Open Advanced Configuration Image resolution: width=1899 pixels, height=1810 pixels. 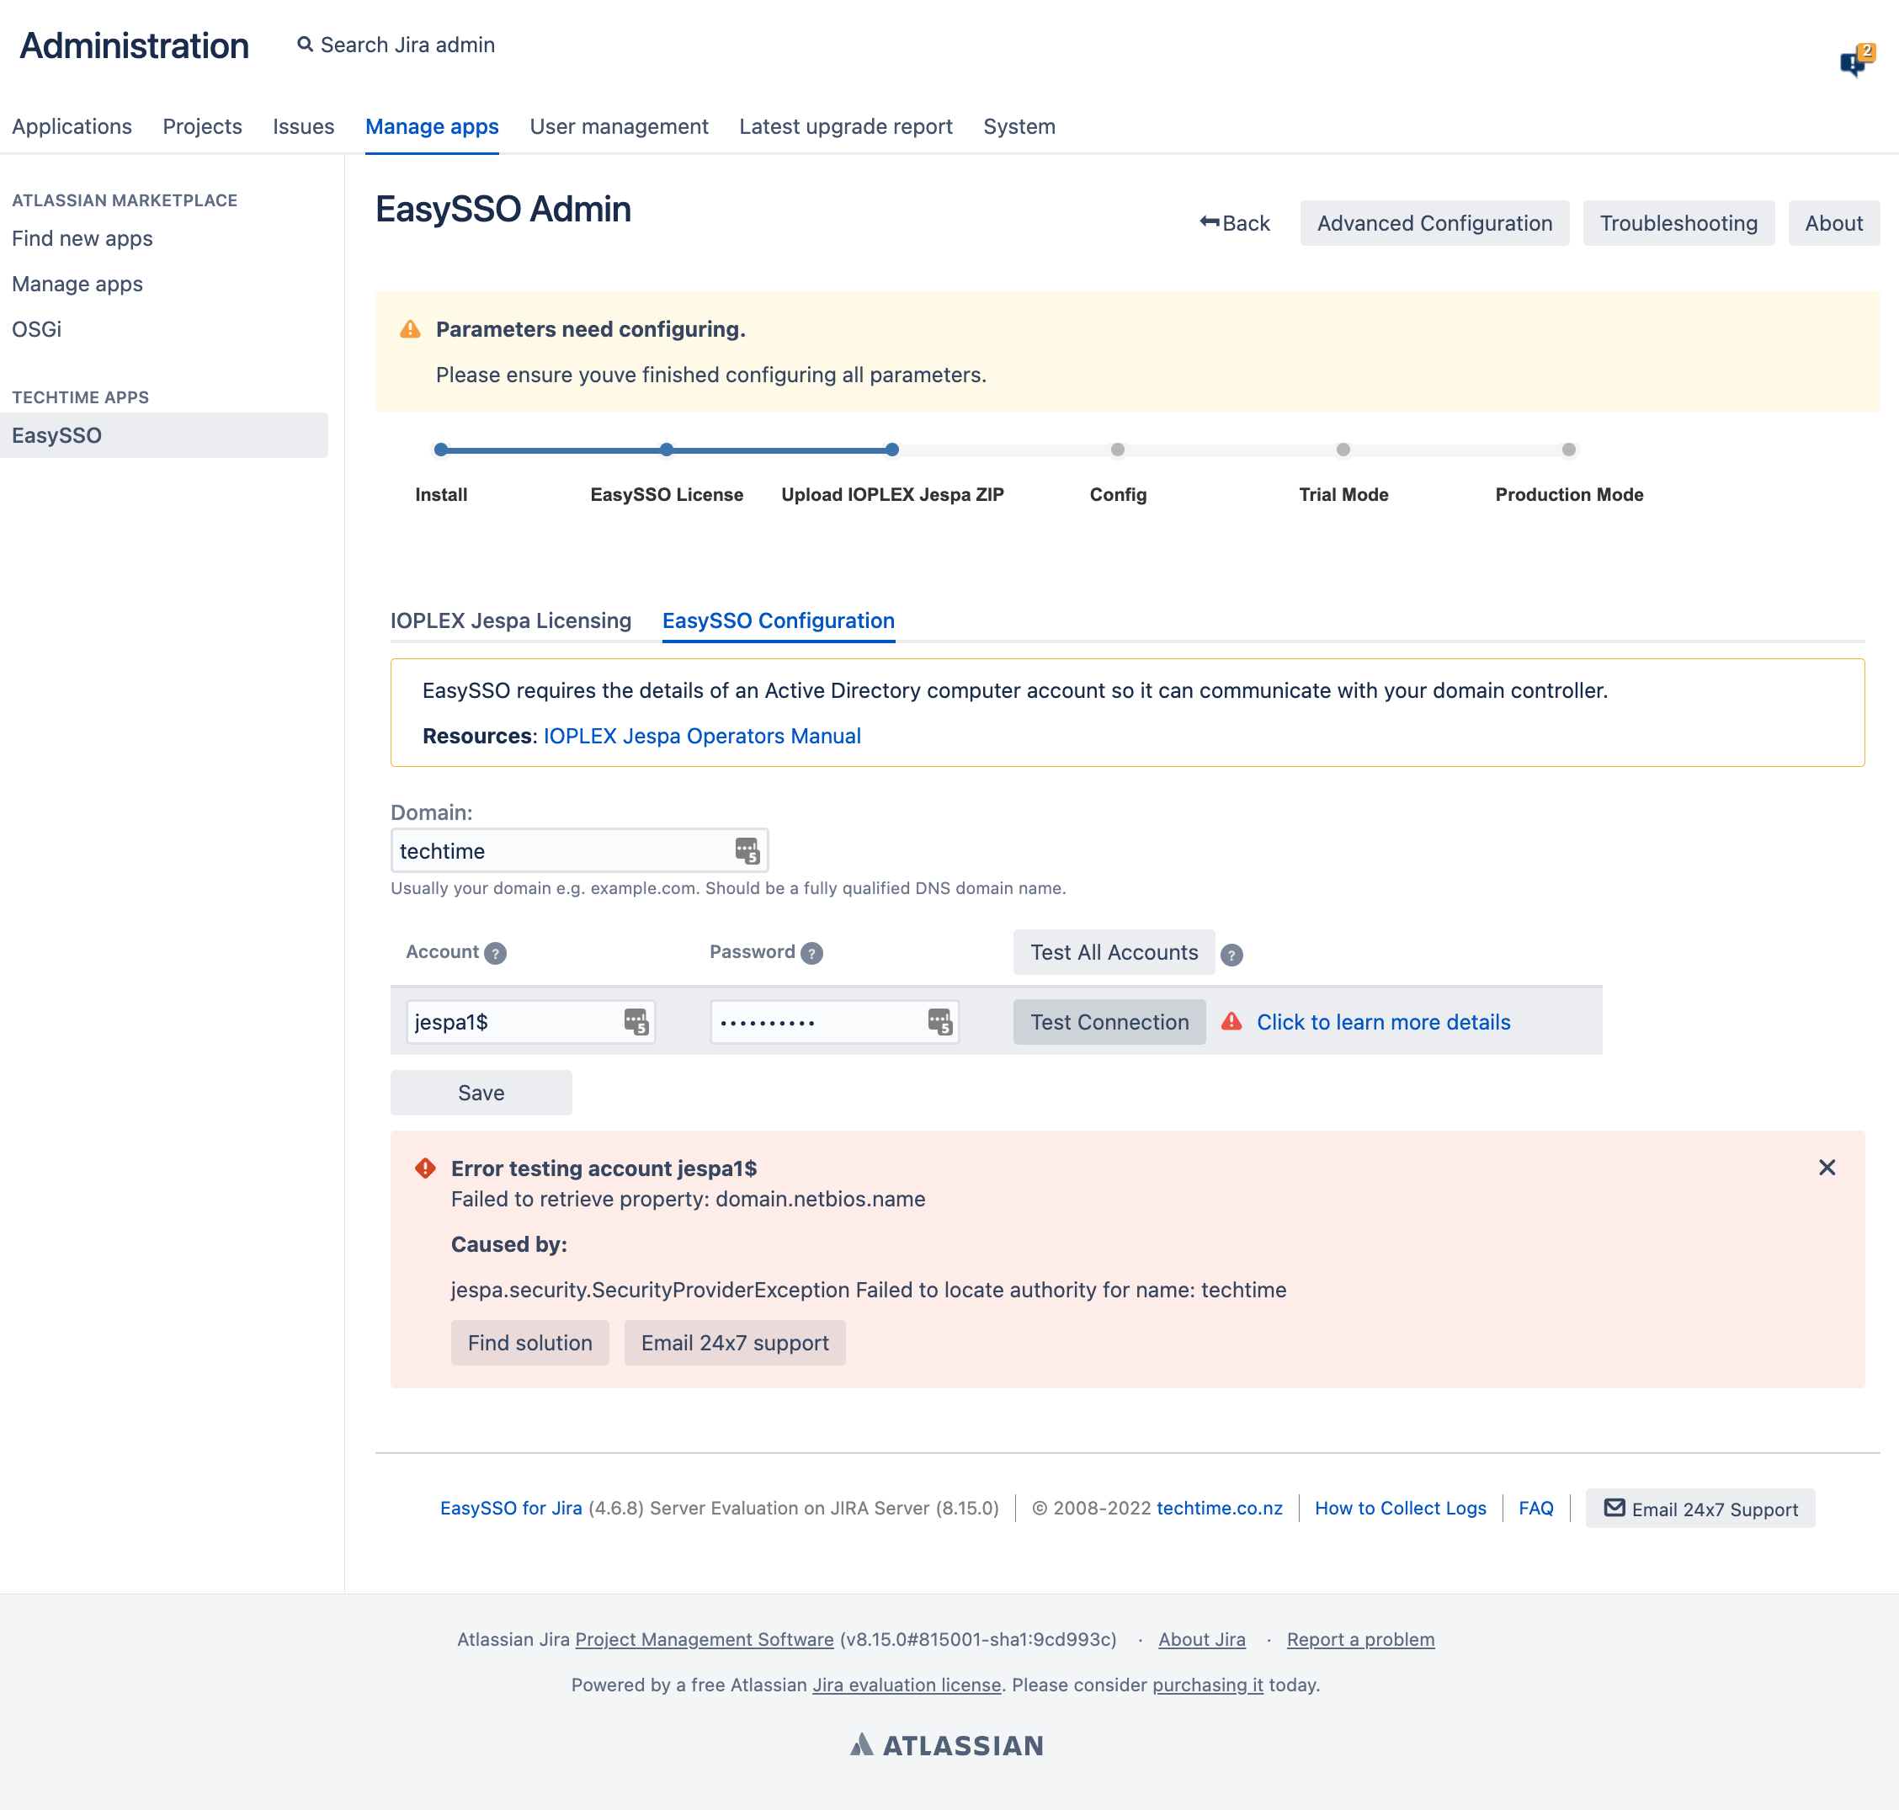click(x=1434, y=223)
